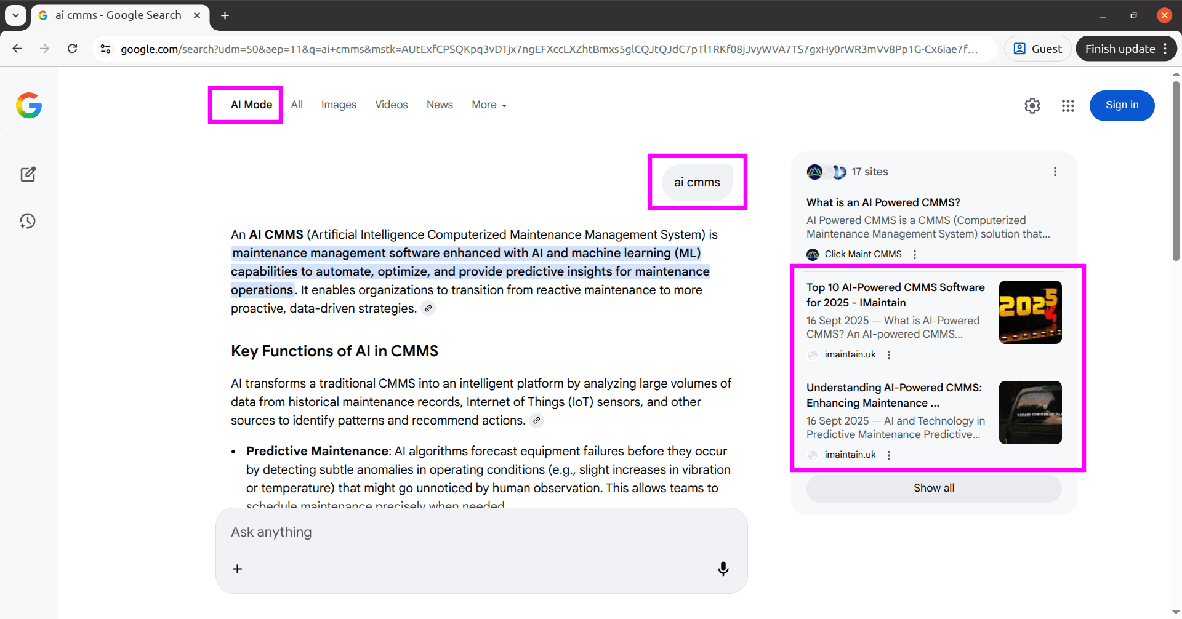The width and height of the screenshot is (1182, 619).
Task: Click the 2025 article thumbnail image
Action: point(1029,312)
